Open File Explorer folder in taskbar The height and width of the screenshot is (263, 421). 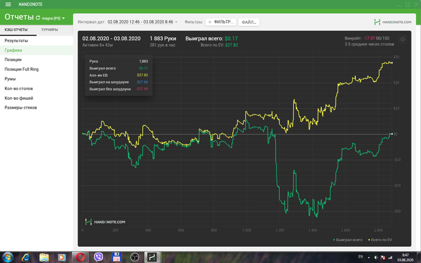(44, 258)
